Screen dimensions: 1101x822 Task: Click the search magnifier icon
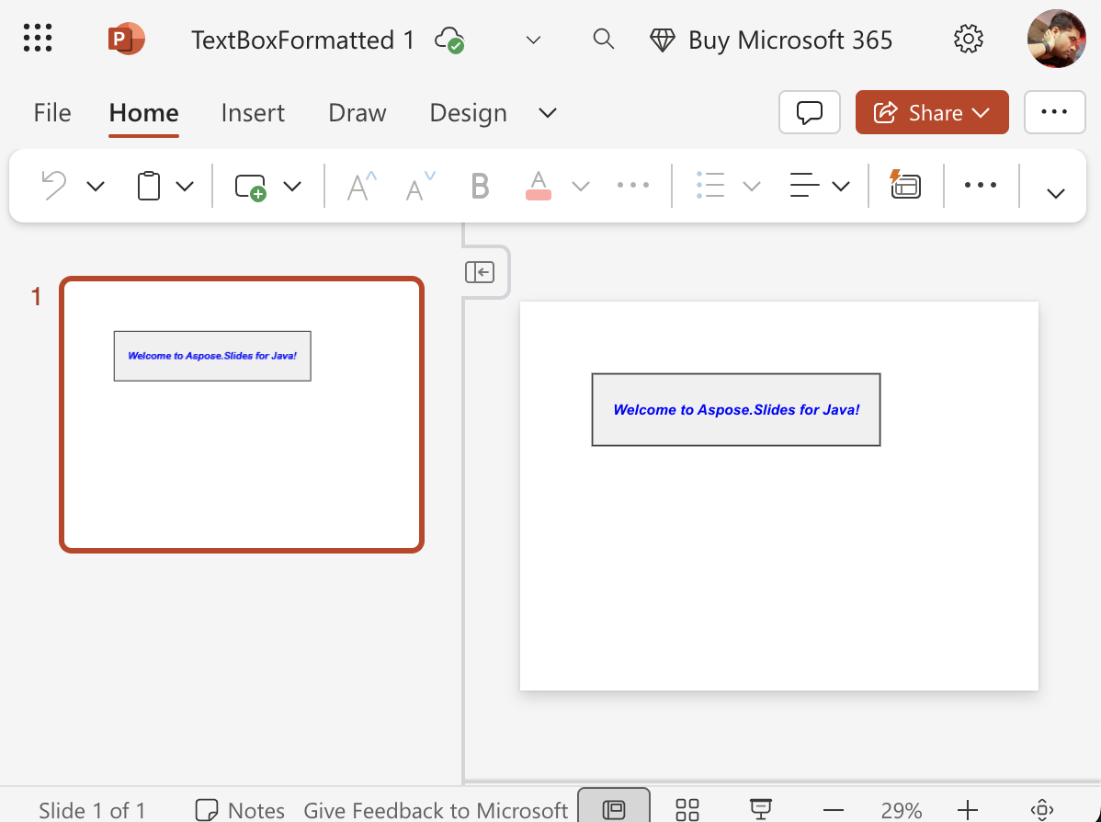603,40
